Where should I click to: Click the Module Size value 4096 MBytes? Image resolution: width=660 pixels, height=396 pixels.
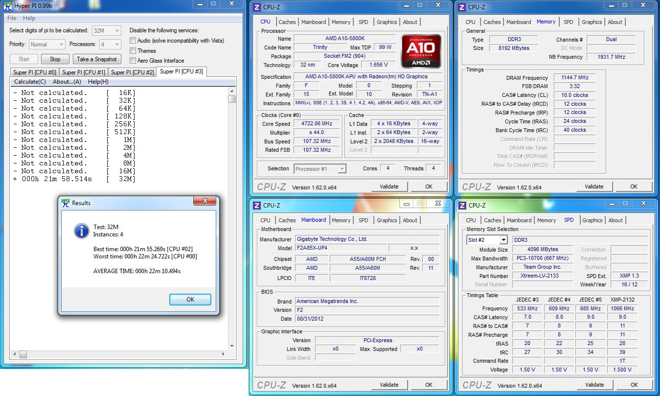tap(543, 249)
